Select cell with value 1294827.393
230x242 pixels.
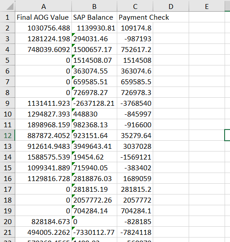pyautogui.click(x=44, y=114)
